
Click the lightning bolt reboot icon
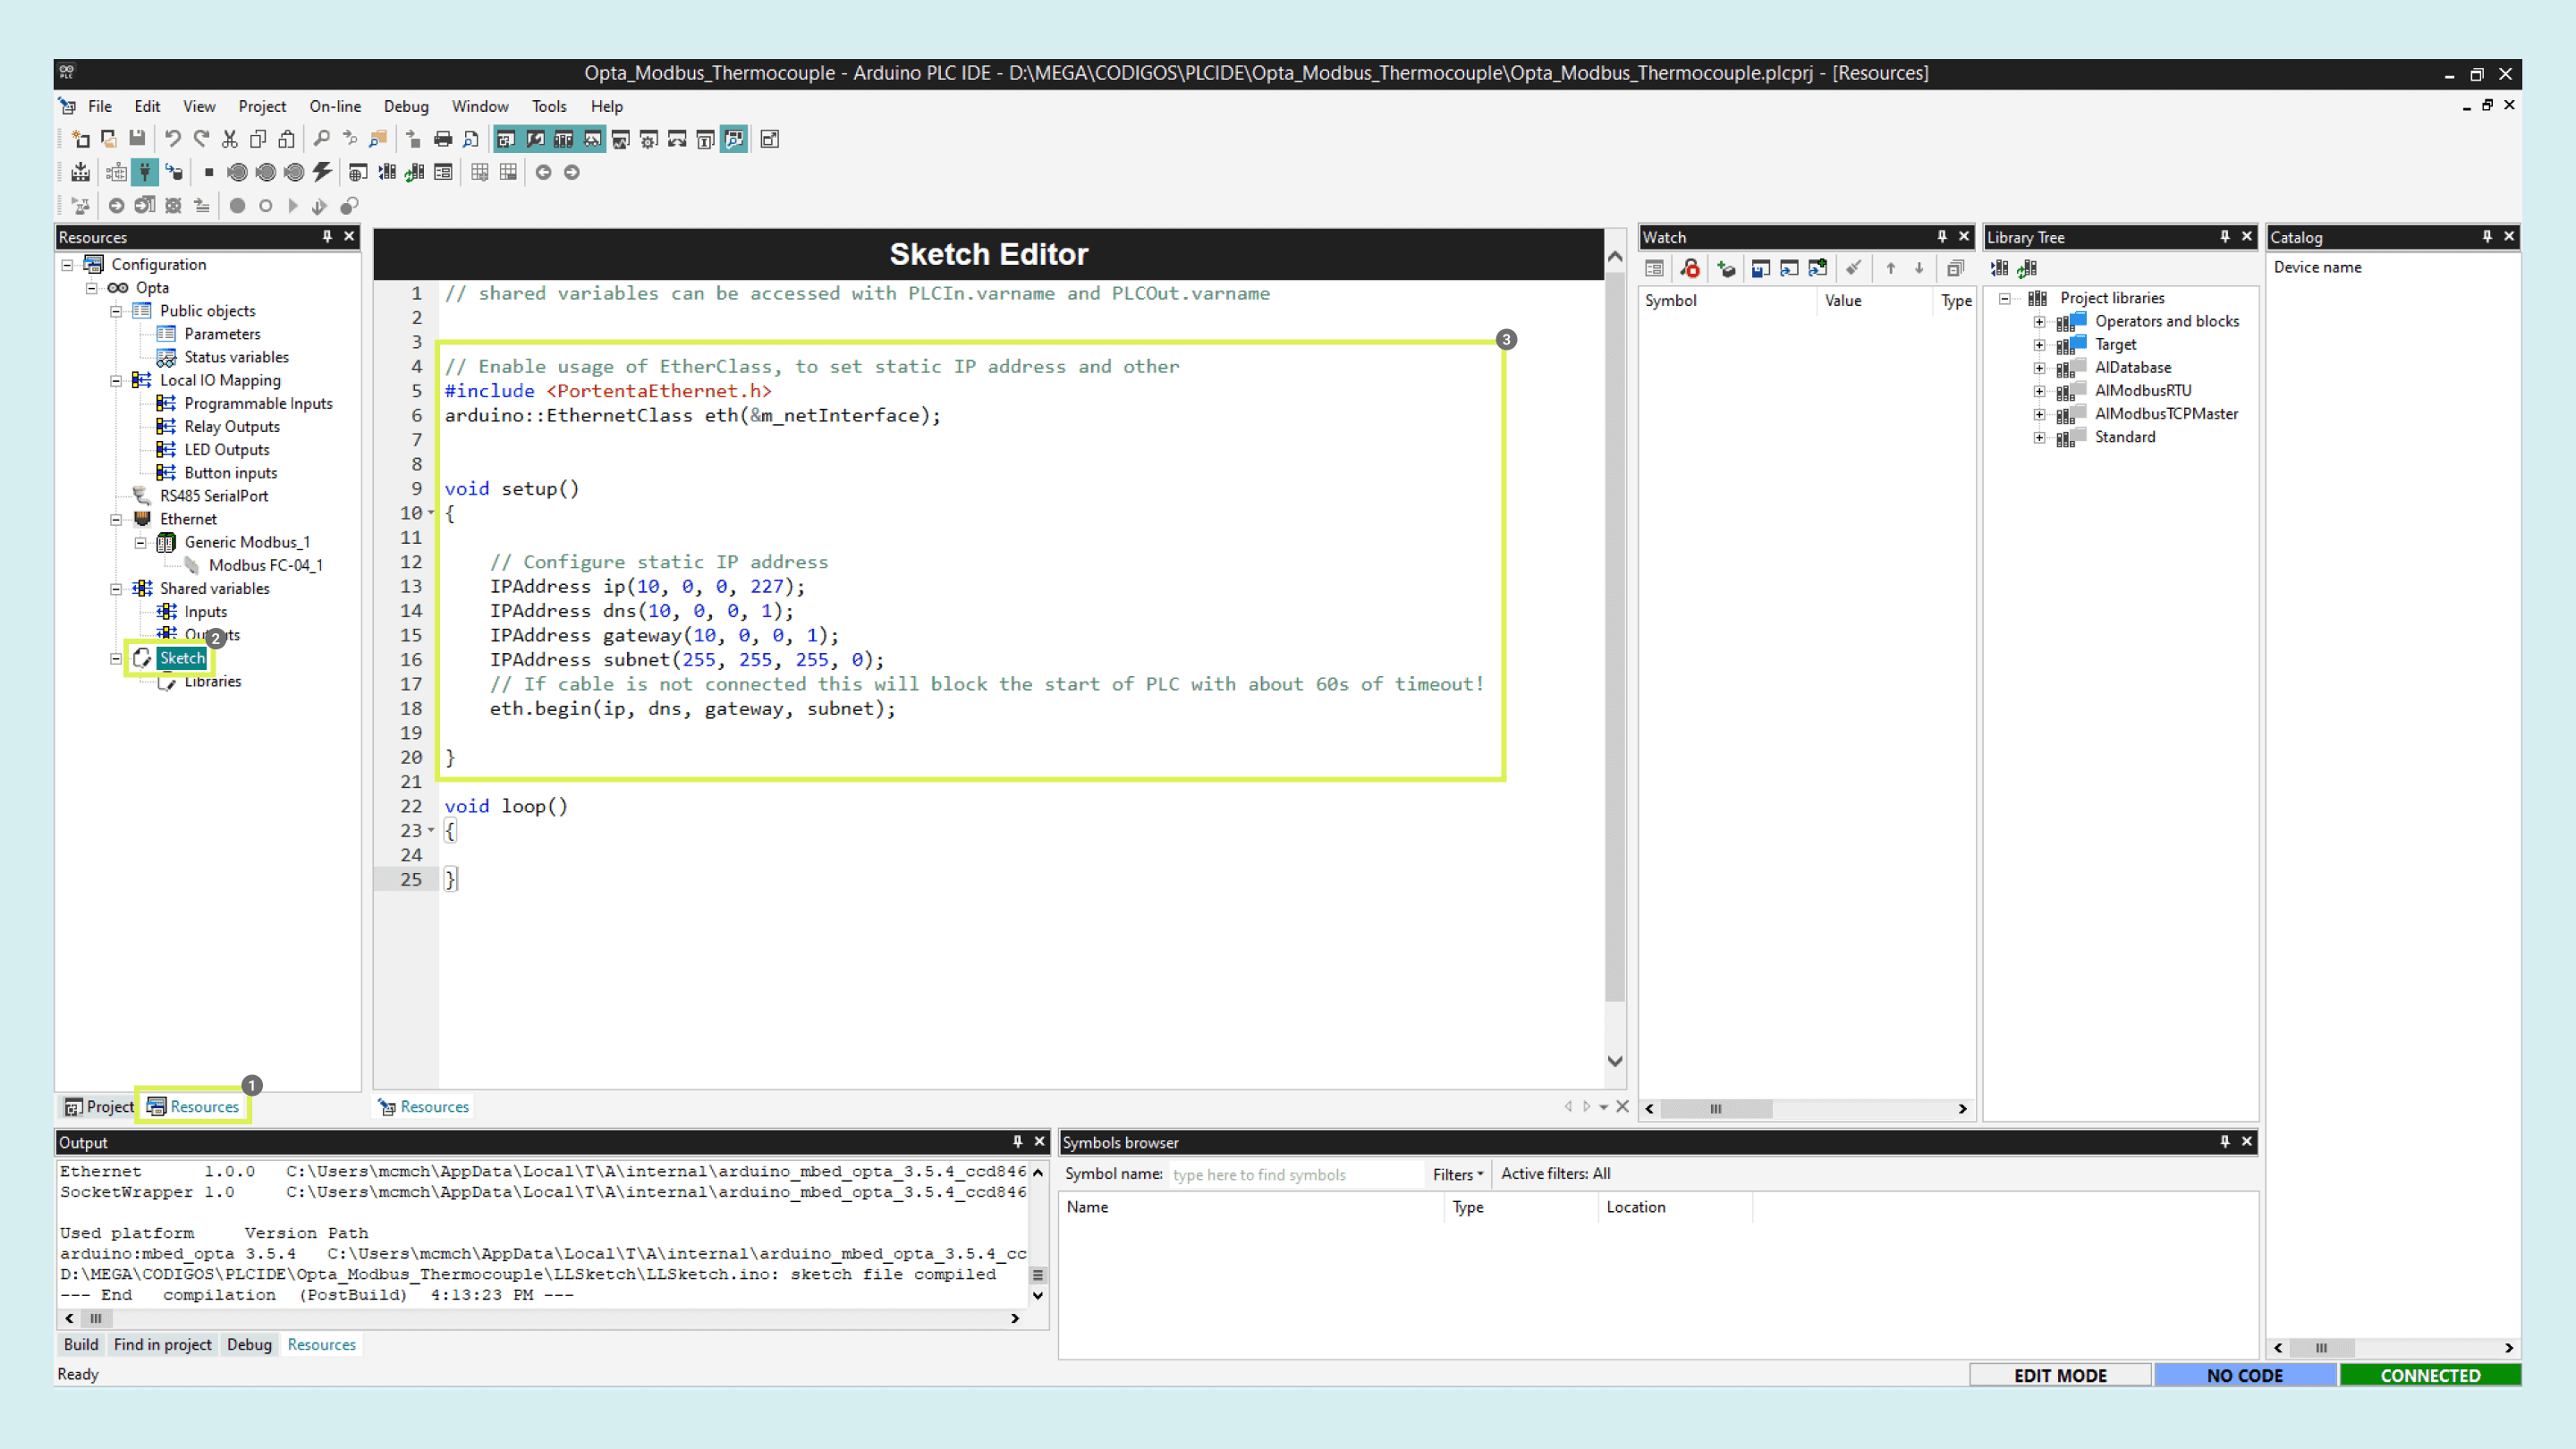point(322,172)
